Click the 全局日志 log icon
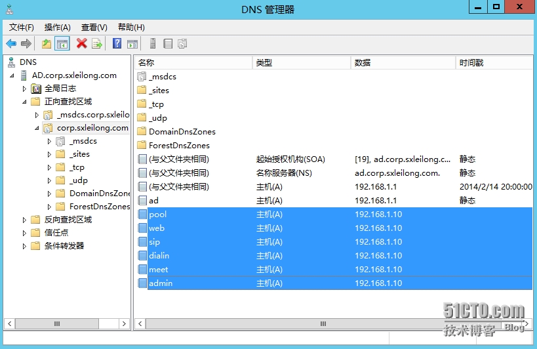 point(36,89)
